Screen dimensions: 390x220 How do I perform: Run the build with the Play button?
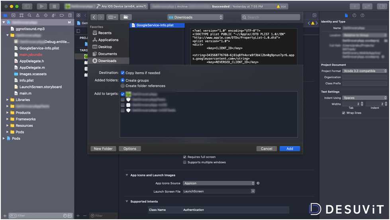(42, 6)
